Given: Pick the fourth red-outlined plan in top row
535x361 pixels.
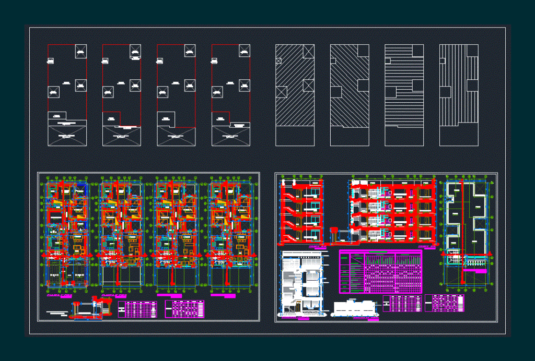Looking at the screenshot, I should [231, 95].
